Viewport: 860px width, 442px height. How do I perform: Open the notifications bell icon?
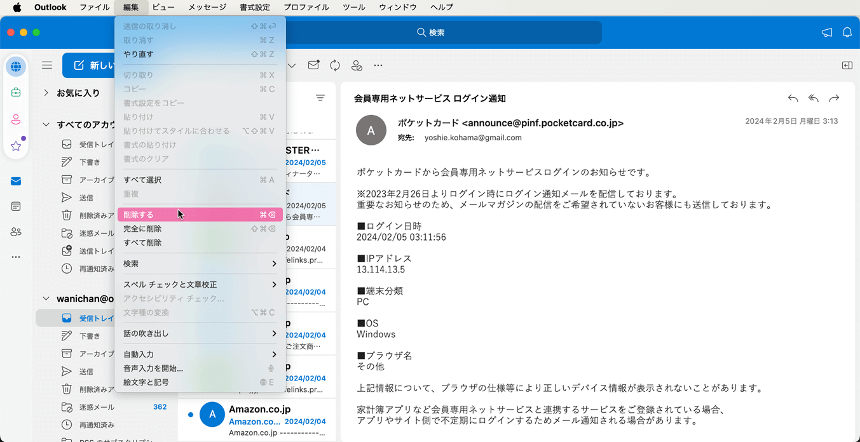point(847,32)
